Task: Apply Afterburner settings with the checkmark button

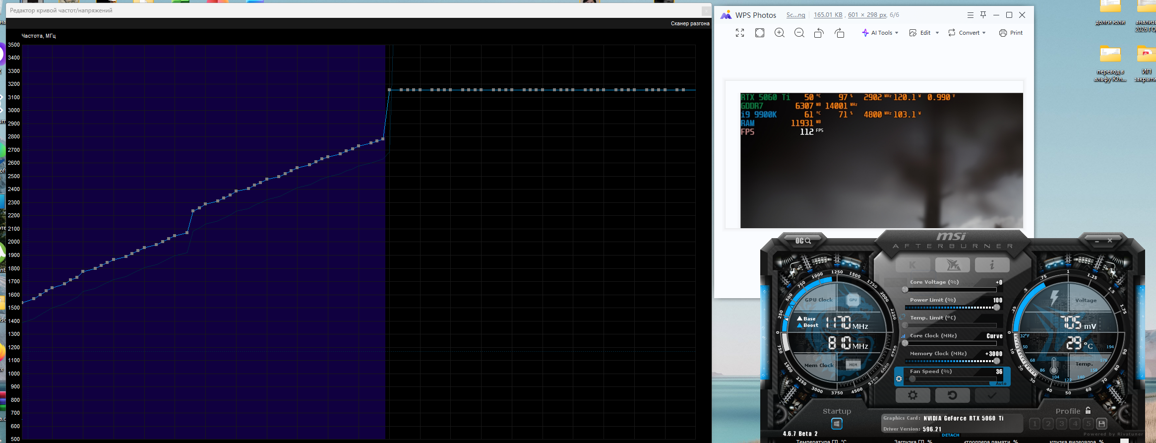Action: click(992, 395)
